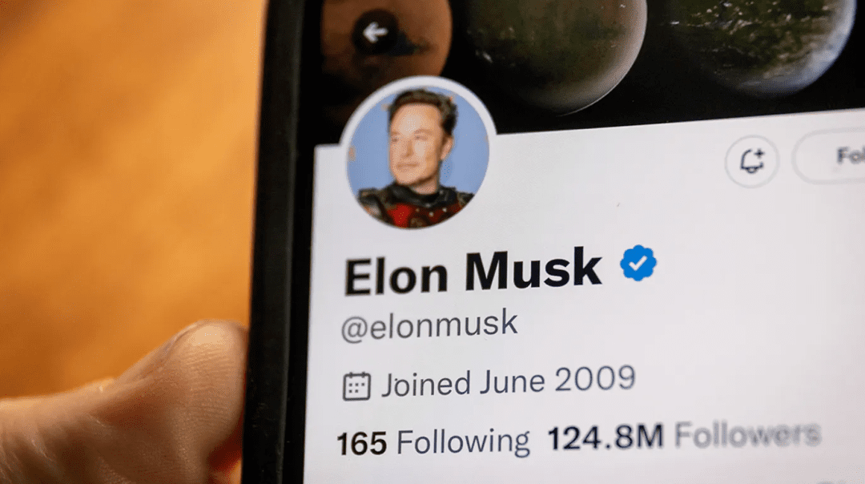Click the plus sign on the bell icon
This screenshot has height=484, width=865.
[759, 154]
